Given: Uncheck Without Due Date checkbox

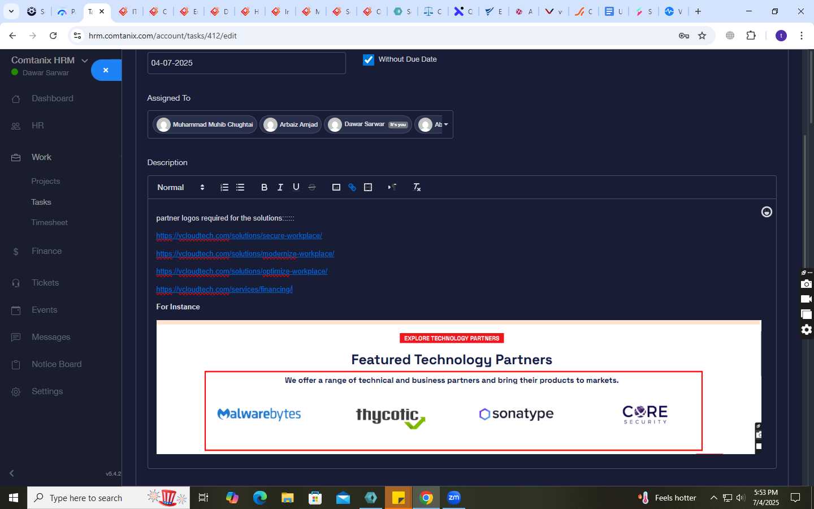Looking at the screenshot, I should click(369, 60).
